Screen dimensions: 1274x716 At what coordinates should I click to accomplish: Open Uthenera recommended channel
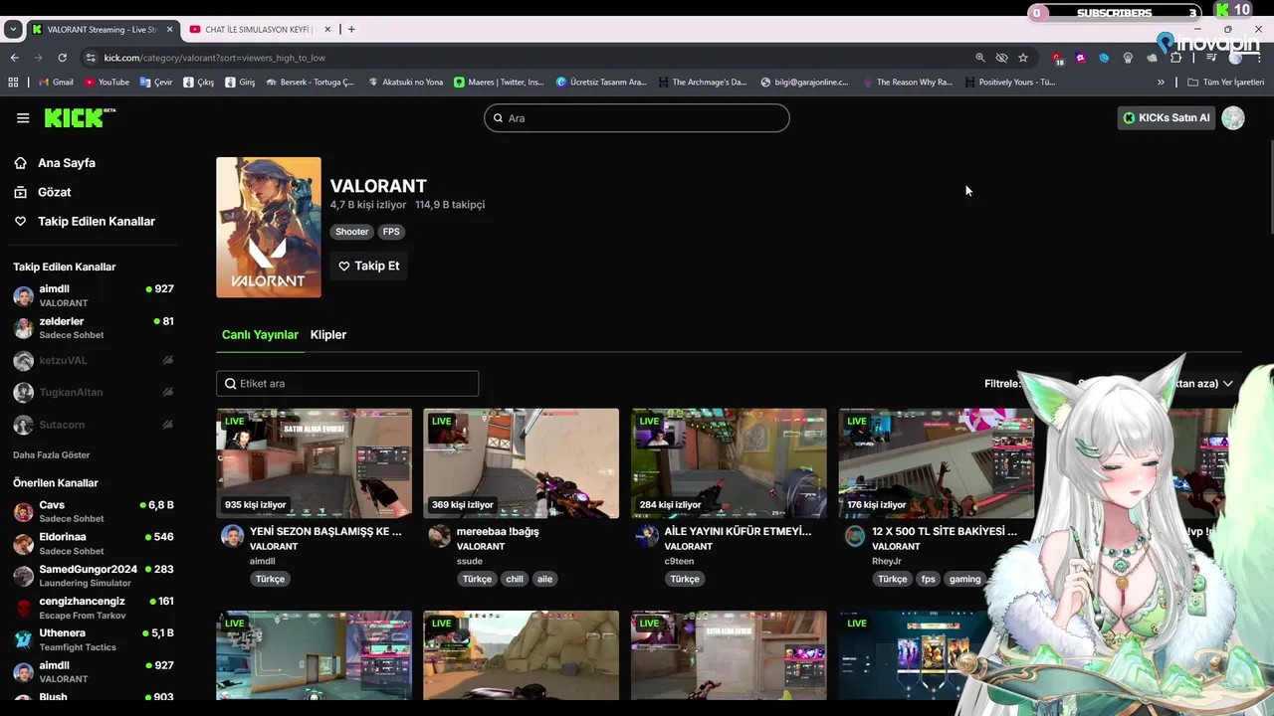[94, 639]
